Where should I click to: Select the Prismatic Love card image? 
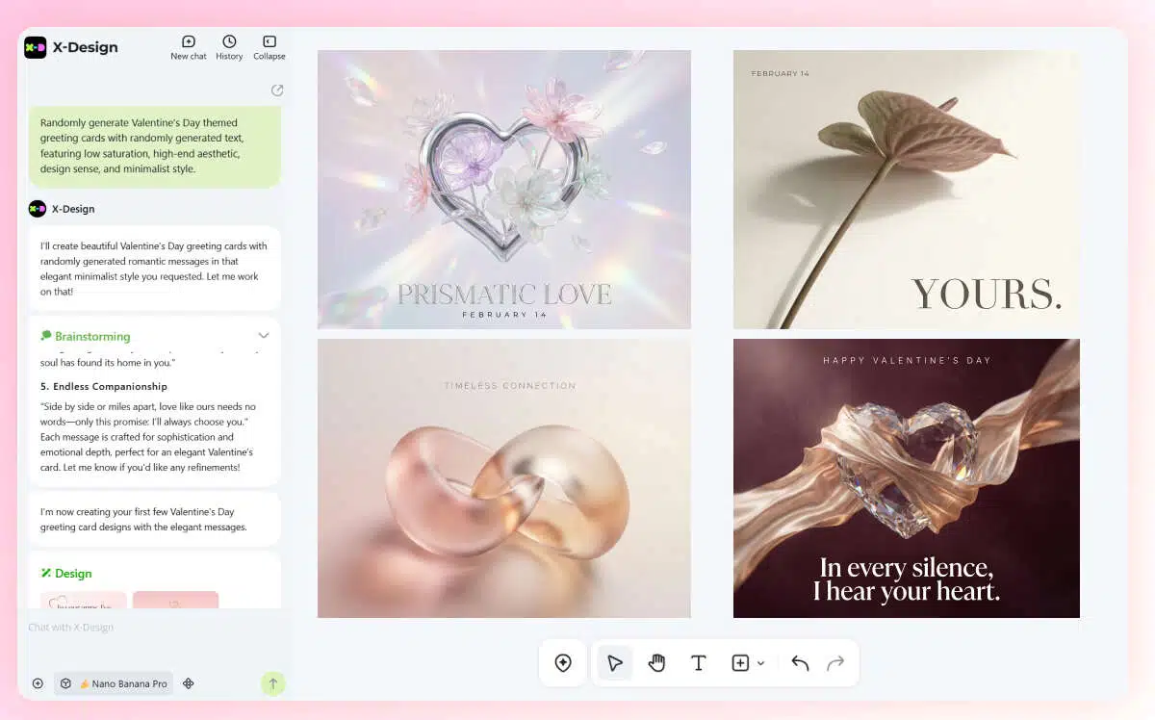click(504, 190)
